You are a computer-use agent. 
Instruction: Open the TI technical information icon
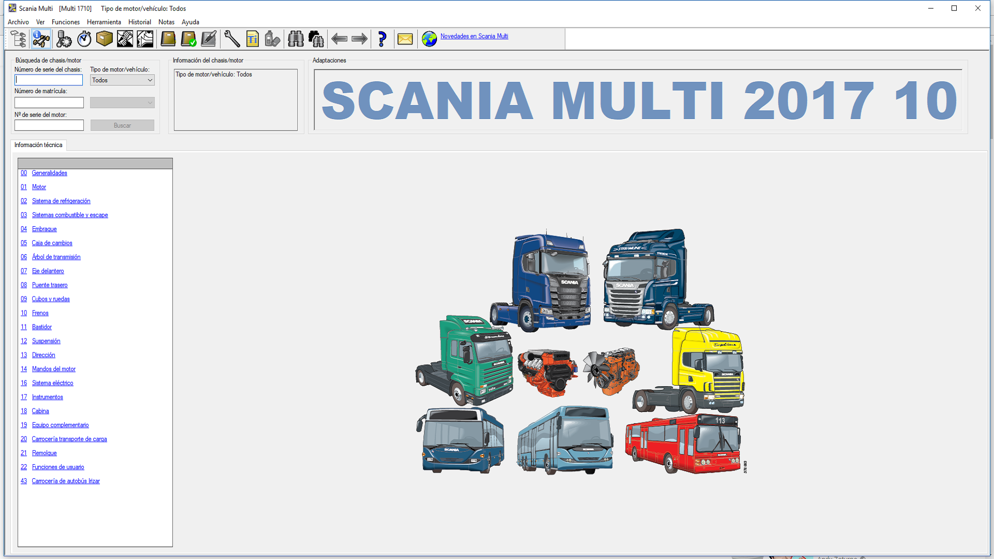click(x=252, y=39)
